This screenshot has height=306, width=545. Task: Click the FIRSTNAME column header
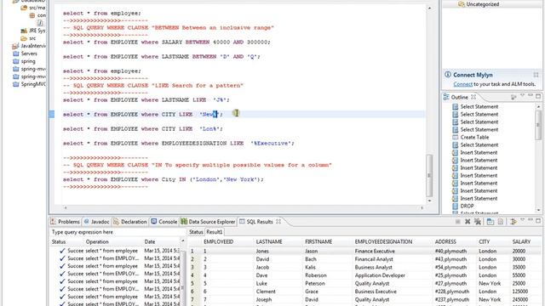pos(318,241)
